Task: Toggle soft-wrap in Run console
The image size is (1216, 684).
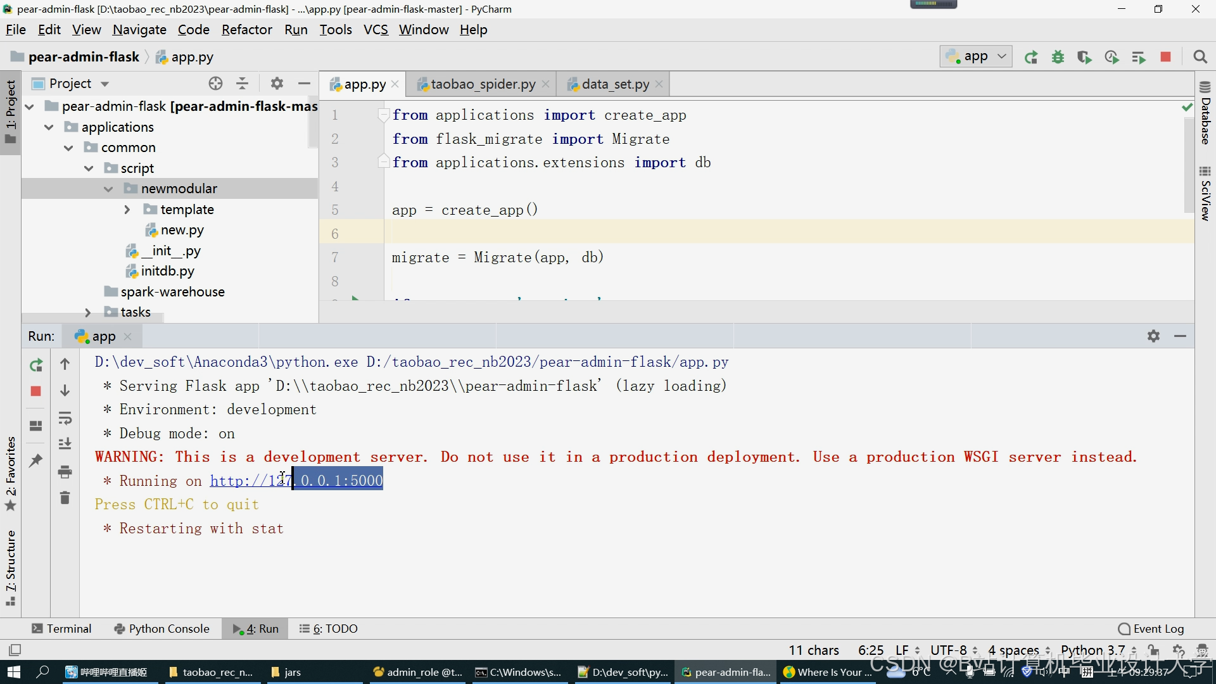Action: (x=65, y=418)
